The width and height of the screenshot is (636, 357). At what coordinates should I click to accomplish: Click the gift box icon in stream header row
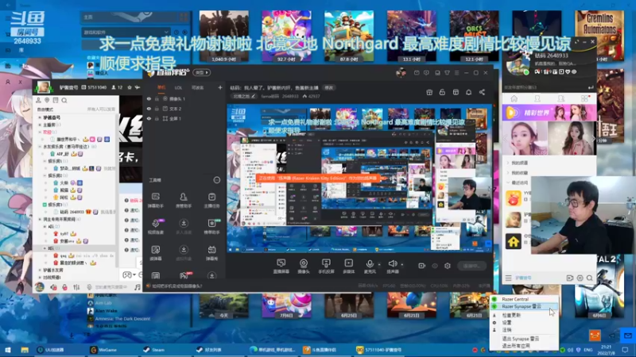click(429, 92)
